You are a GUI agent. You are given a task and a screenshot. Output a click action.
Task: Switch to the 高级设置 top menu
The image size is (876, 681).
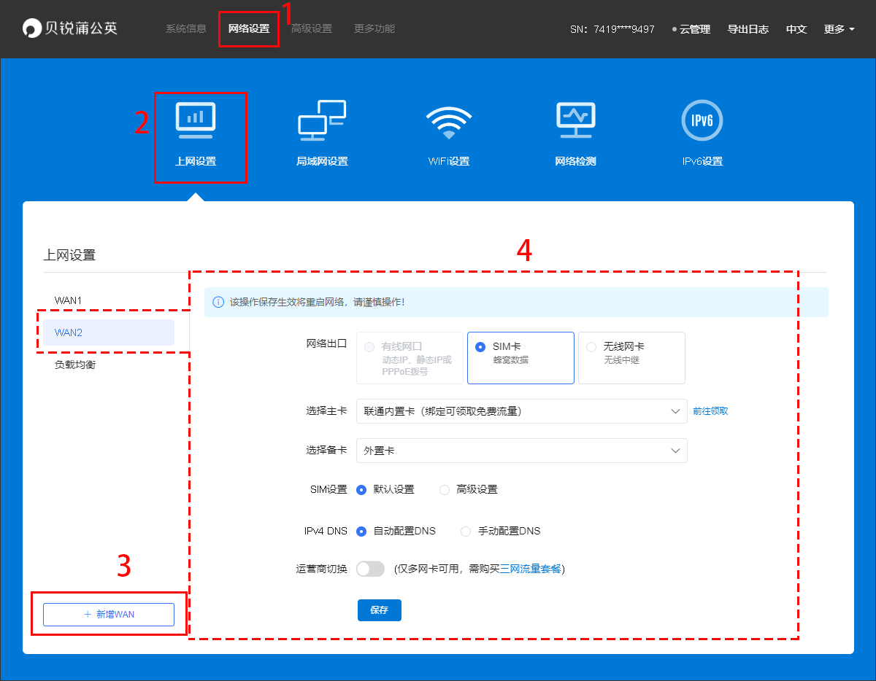coord(312,29)
